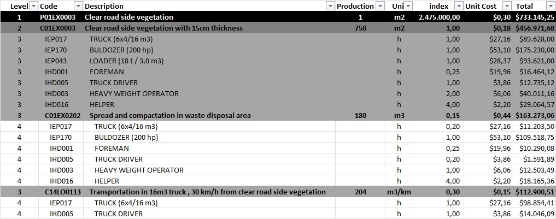
Task: Select index cell 2.475.000,00
Action: click(440, 17)
